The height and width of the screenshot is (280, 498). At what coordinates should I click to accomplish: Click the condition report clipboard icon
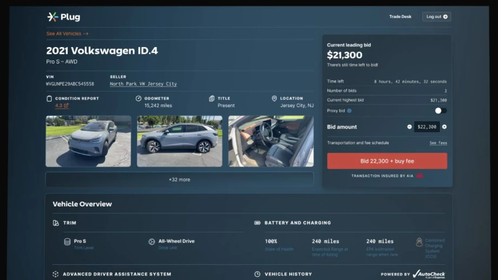(49, 98)
